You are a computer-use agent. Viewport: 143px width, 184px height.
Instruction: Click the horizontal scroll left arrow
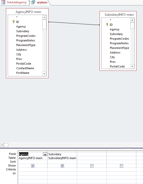tap(2, 145)
